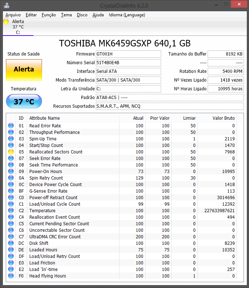
Task: Open the Ajuda menu
Action: (98, 15)
